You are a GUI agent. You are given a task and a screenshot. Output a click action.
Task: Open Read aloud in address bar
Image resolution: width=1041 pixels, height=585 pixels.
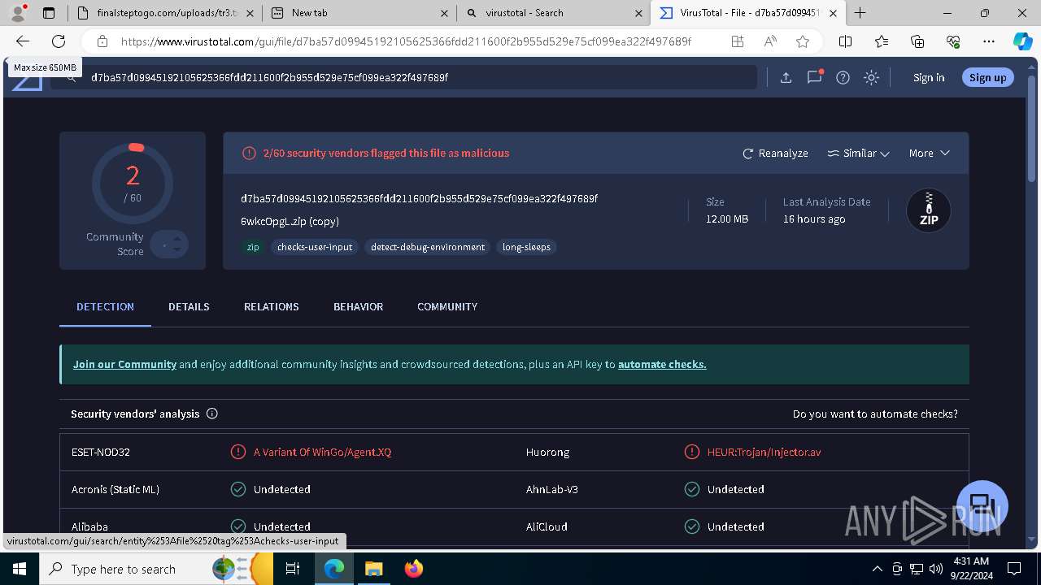(x=770, y=41)
